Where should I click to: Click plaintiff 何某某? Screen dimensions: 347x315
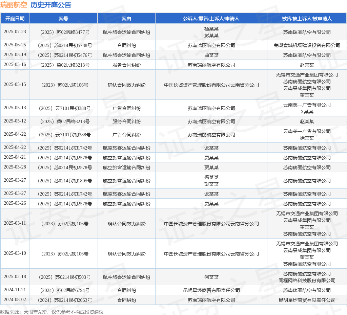point(211,277)
